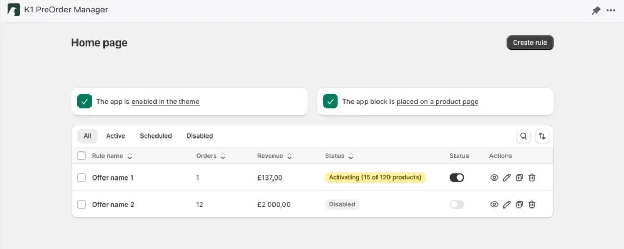The width and height of the screenshot is (624, 249).
Task: Duplicate Offer name 1 rule
Action: [519, 177]
